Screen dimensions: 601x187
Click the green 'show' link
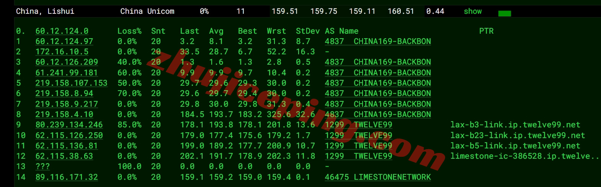(x=473, y=11)
